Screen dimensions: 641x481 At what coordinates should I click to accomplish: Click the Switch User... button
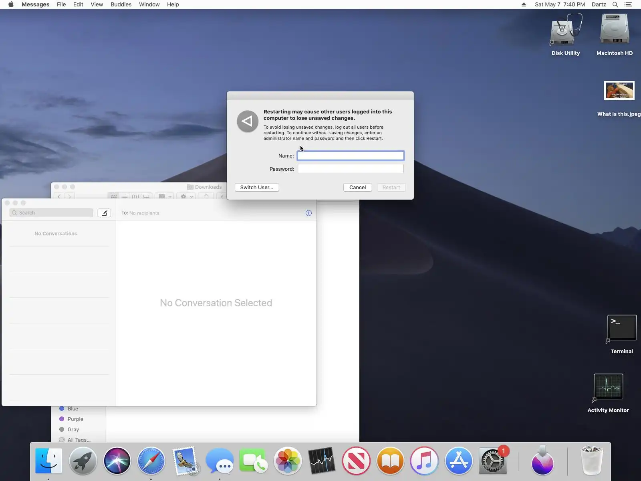pos(257,187)
